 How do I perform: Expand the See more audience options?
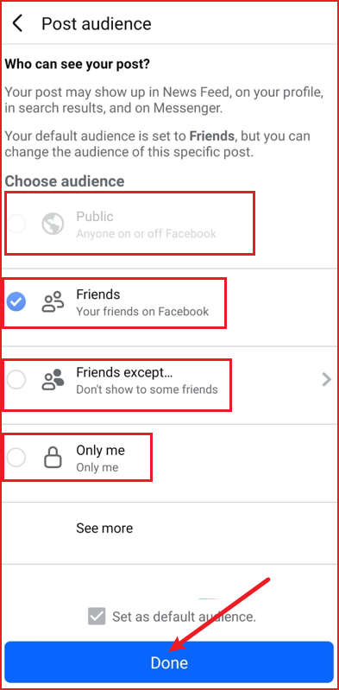[x=104, y=528]
